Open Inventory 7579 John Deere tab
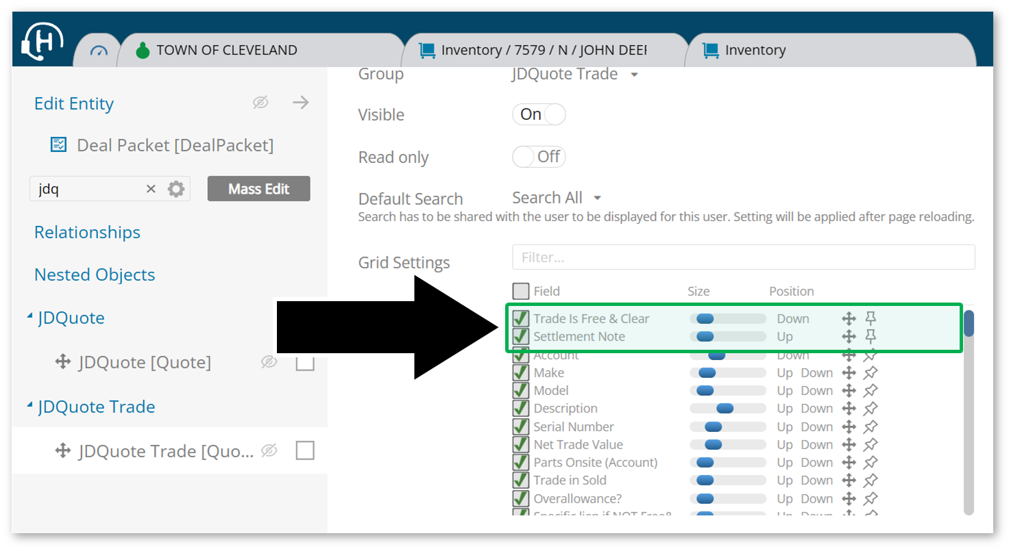Viewport: 1011px width, 551px height. click(544, 50)
